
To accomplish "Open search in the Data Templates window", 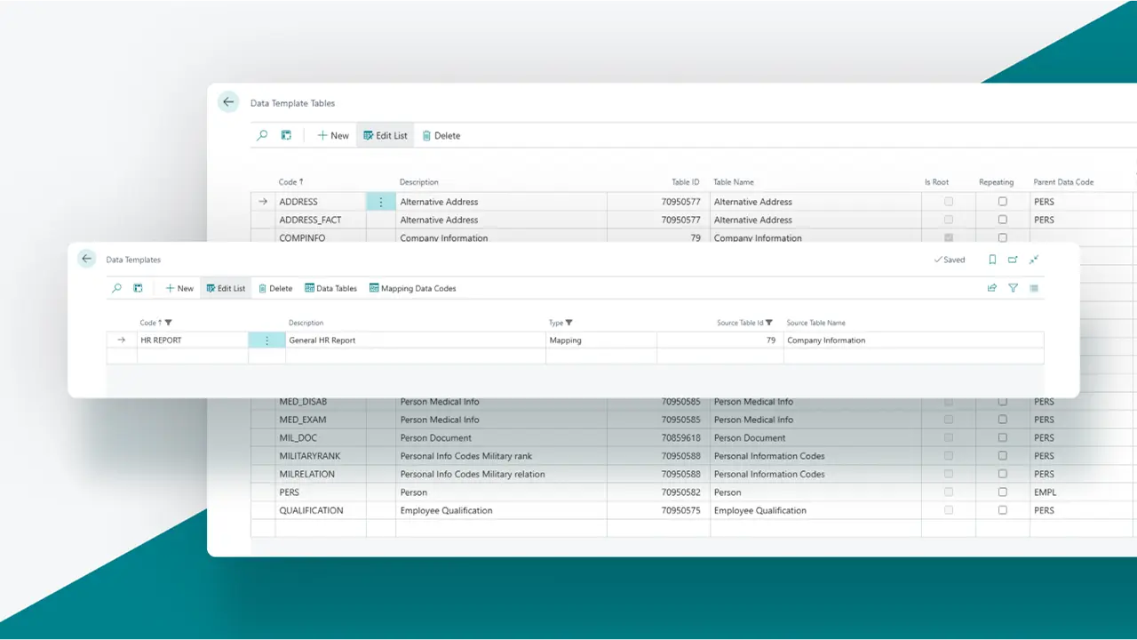I will (115, 288).
